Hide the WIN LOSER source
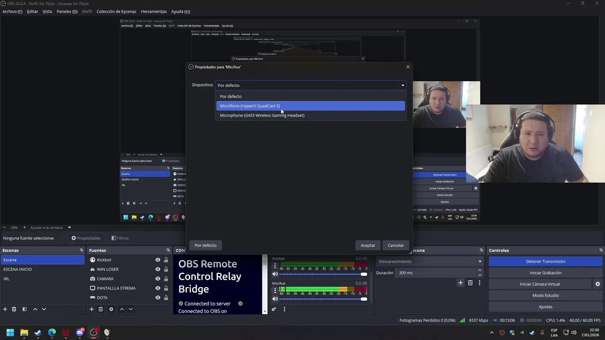Viewport: 605px width, 340px height. (x=158, y=269)
